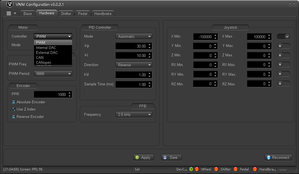Screen dimensions: 299x174
Task: Switch to the Base tab
Action: coord(28,14)
